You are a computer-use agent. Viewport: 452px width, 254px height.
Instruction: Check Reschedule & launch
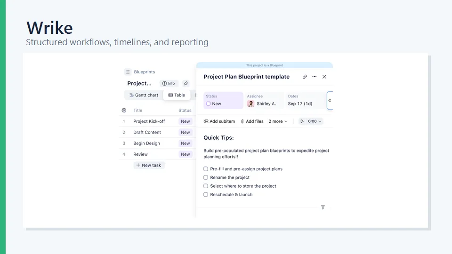[206, 195]
